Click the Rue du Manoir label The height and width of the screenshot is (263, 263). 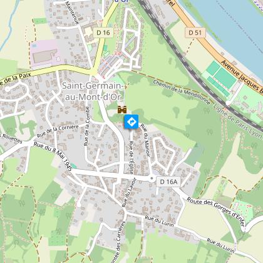click(145, 140)
